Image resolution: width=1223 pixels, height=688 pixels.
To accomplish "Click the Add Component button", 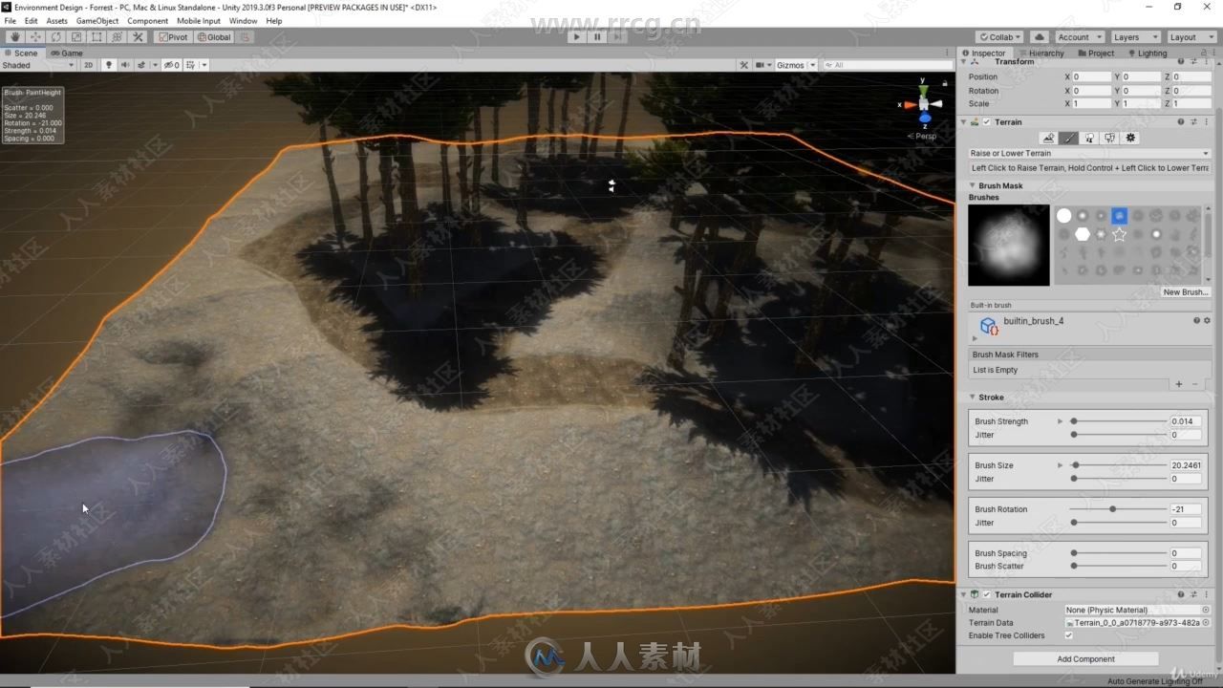I will pos(1085,658).
